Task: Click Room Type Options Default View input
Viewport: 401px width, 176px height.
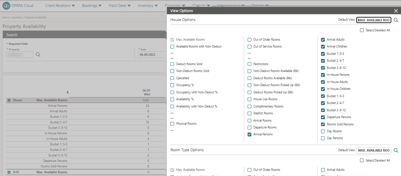Action: point(374,151)
